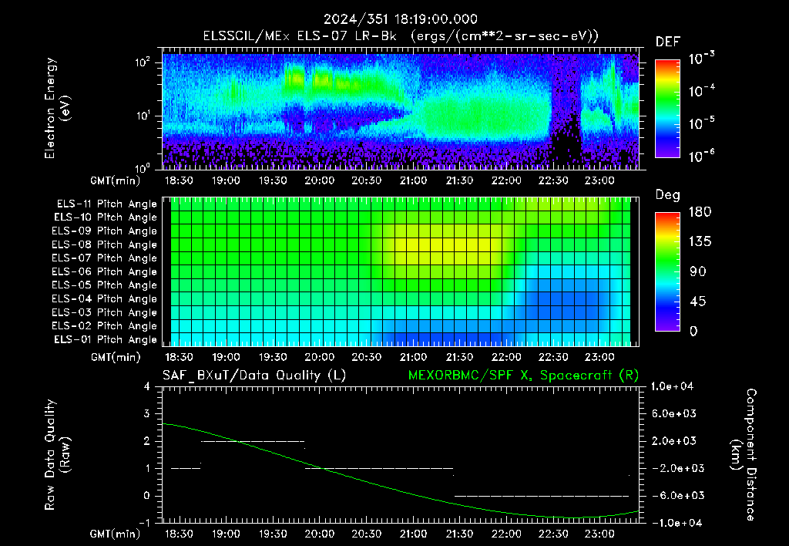The width and height of the screenshot is (789, 546).
Task: Click the Electron Energy (eV) axis label
Action: [57, 108]
